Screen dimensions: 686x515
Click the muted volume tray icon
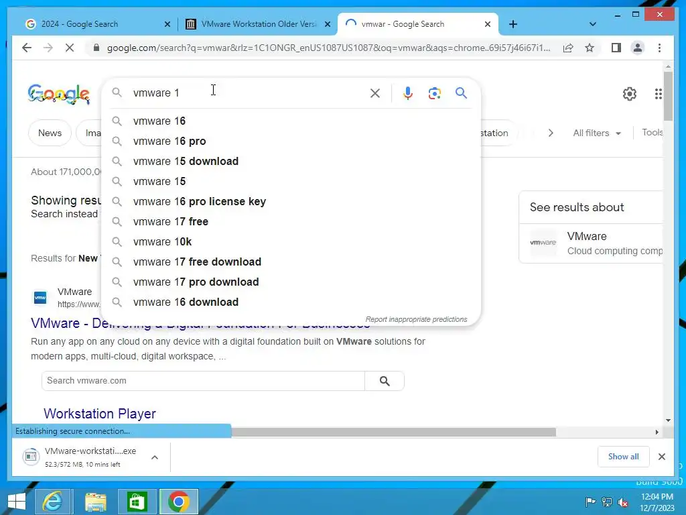coord(623,502)
